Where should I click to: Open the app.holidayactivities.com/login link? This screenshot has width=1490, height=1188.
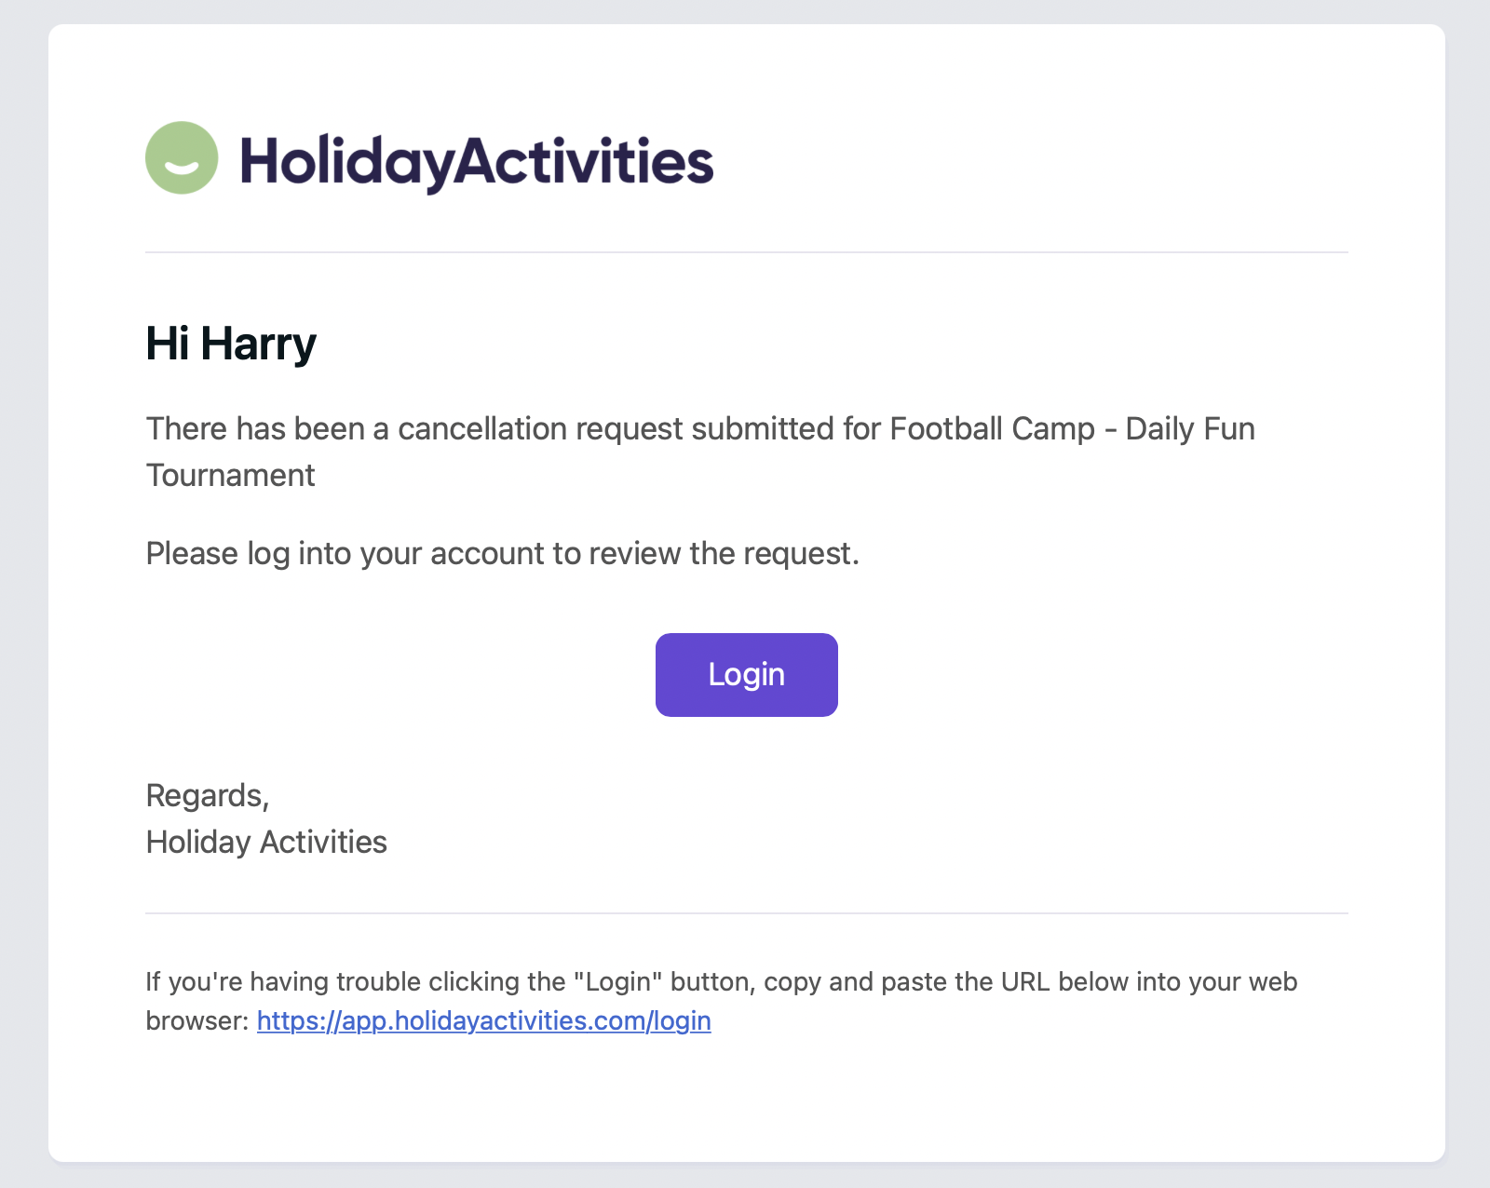483,1020
